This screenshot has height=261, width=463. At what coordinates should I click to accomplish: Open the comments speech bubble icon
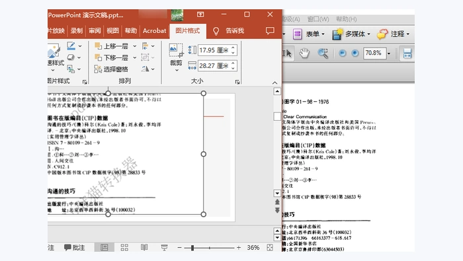(270, 30)
